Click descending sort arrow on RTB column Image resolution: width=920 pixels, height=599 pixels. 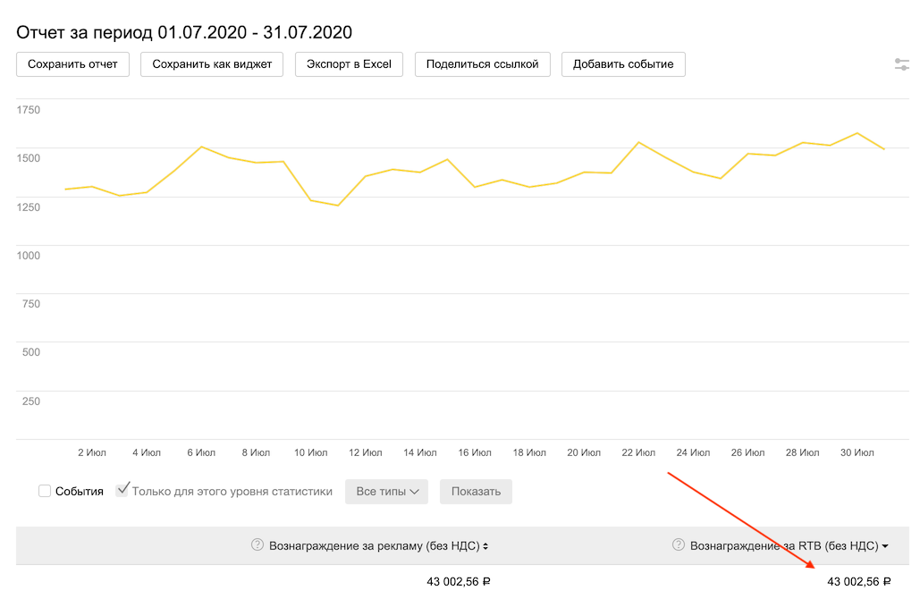pos(885,545)
